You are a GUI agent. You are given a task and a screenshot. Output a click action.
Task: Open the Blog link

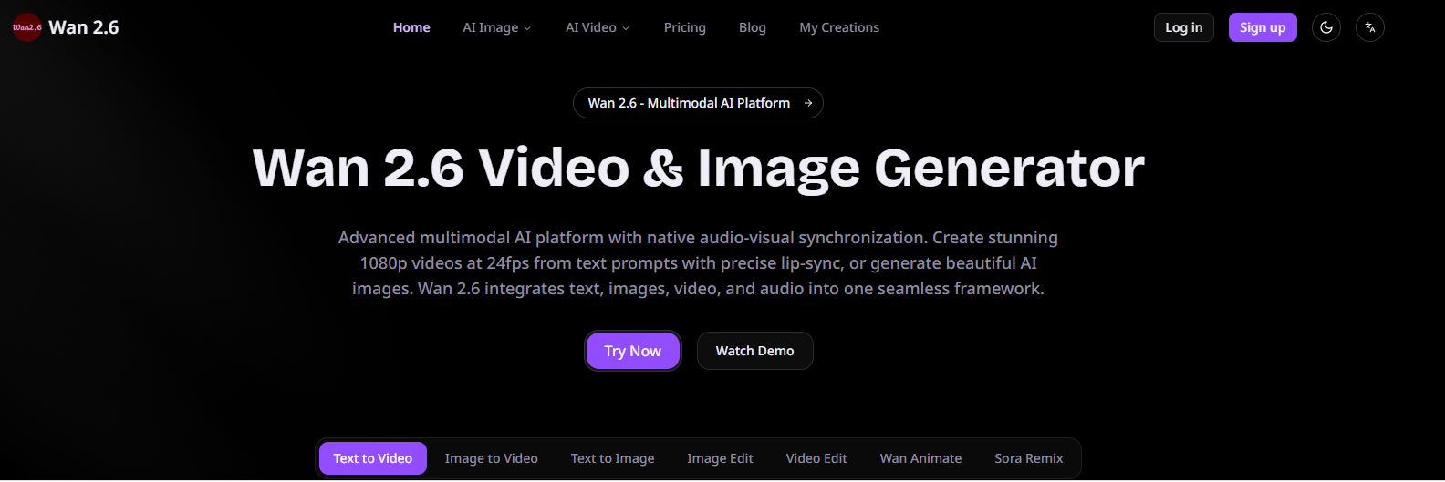(752, 27)
